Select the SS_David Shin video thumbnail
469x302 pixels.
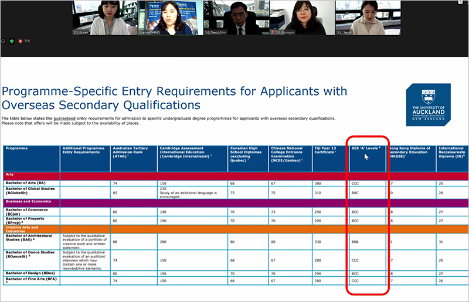click(x=236, y=18)
